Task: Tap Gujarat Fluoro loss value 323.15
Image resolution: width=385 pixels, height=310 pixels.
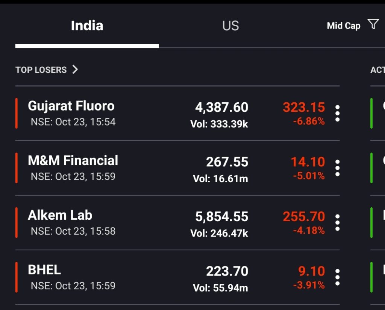Action: pos(304,107)
